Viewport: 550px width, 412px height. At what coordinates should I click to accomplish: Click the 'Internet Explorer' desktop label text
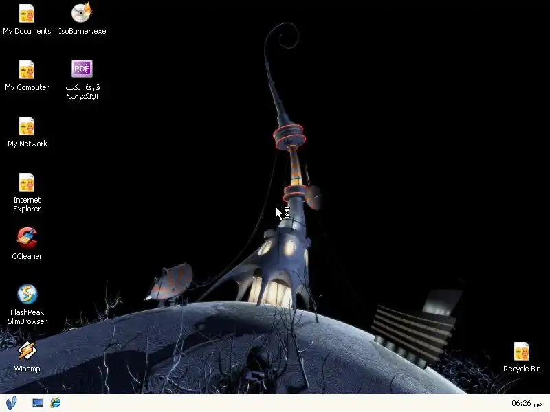coord(27,204)
